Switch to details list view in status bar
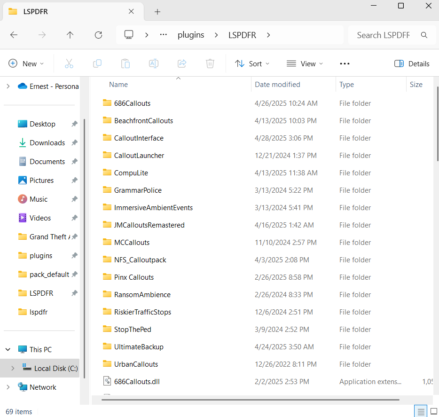The width and height of the screenshot is (439, 417). coord(421,411)
